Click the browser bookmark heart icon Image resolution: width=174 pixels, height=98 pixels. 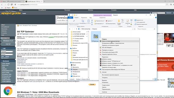[x=167, y=5]
